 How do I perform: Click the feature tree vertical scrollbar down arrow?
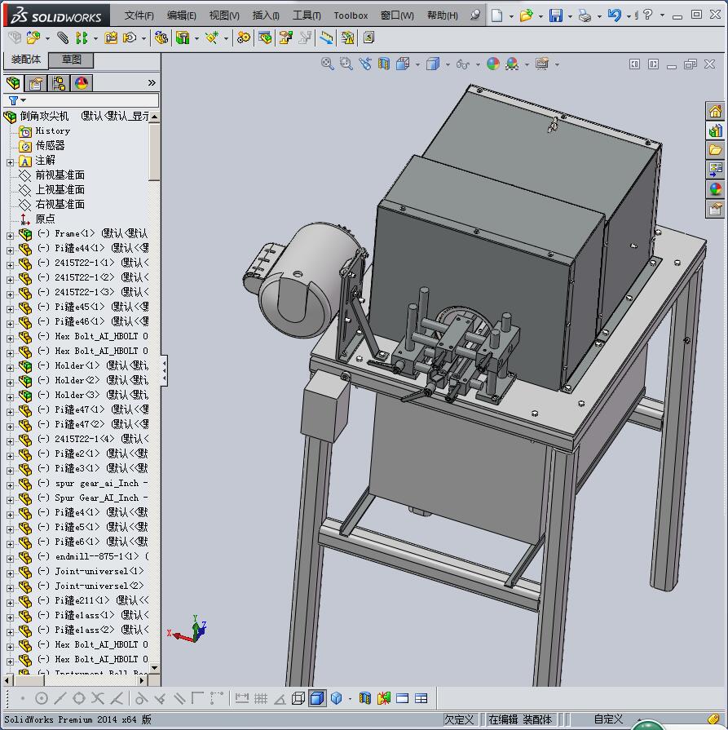[155, 668]
